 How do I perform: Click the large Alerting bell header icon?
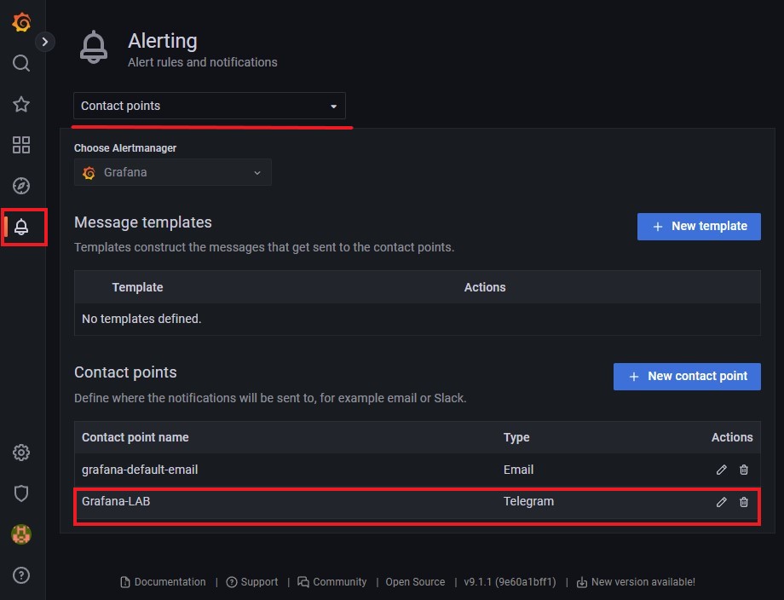click(x=94, y=48)
